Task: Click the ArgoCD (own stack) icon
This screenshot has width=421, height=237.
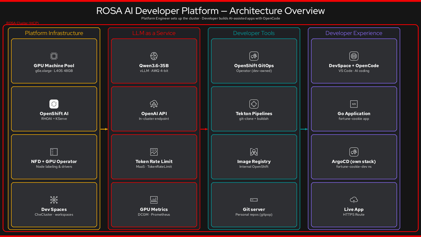Action: tap(354, 152)
